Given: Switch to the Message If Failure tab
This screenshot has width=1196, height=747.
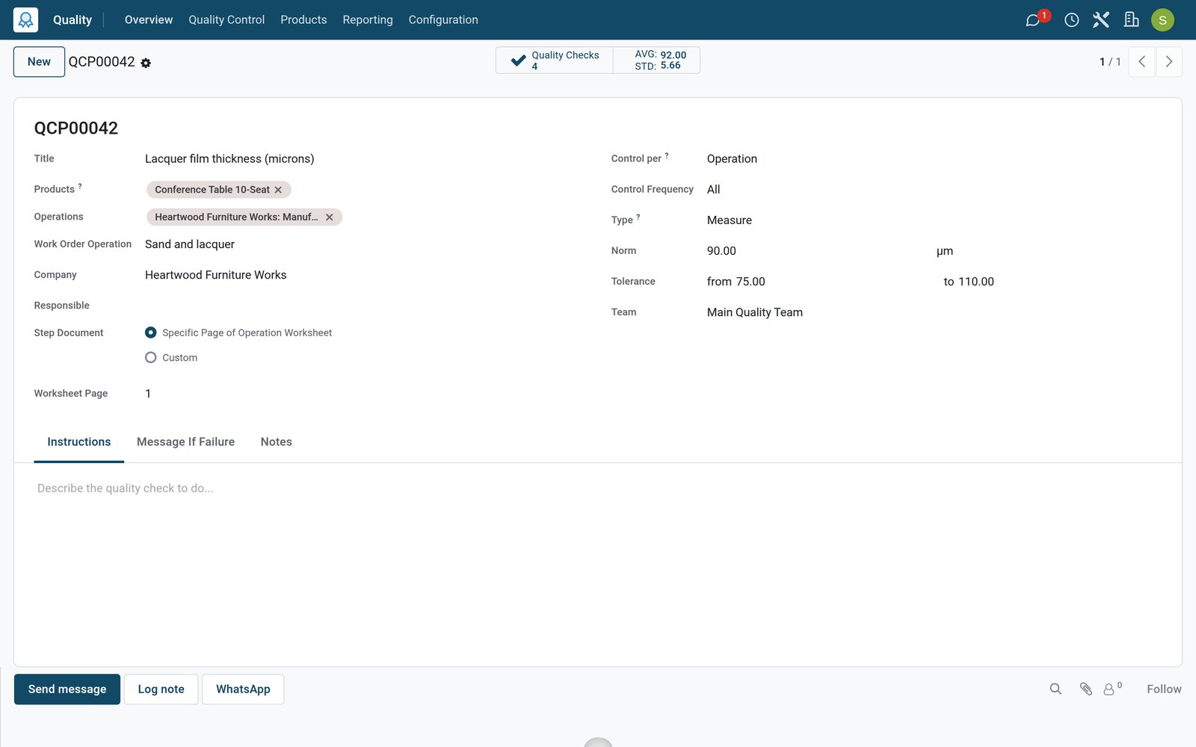Looking at the screenshot, I should (185, 442).
